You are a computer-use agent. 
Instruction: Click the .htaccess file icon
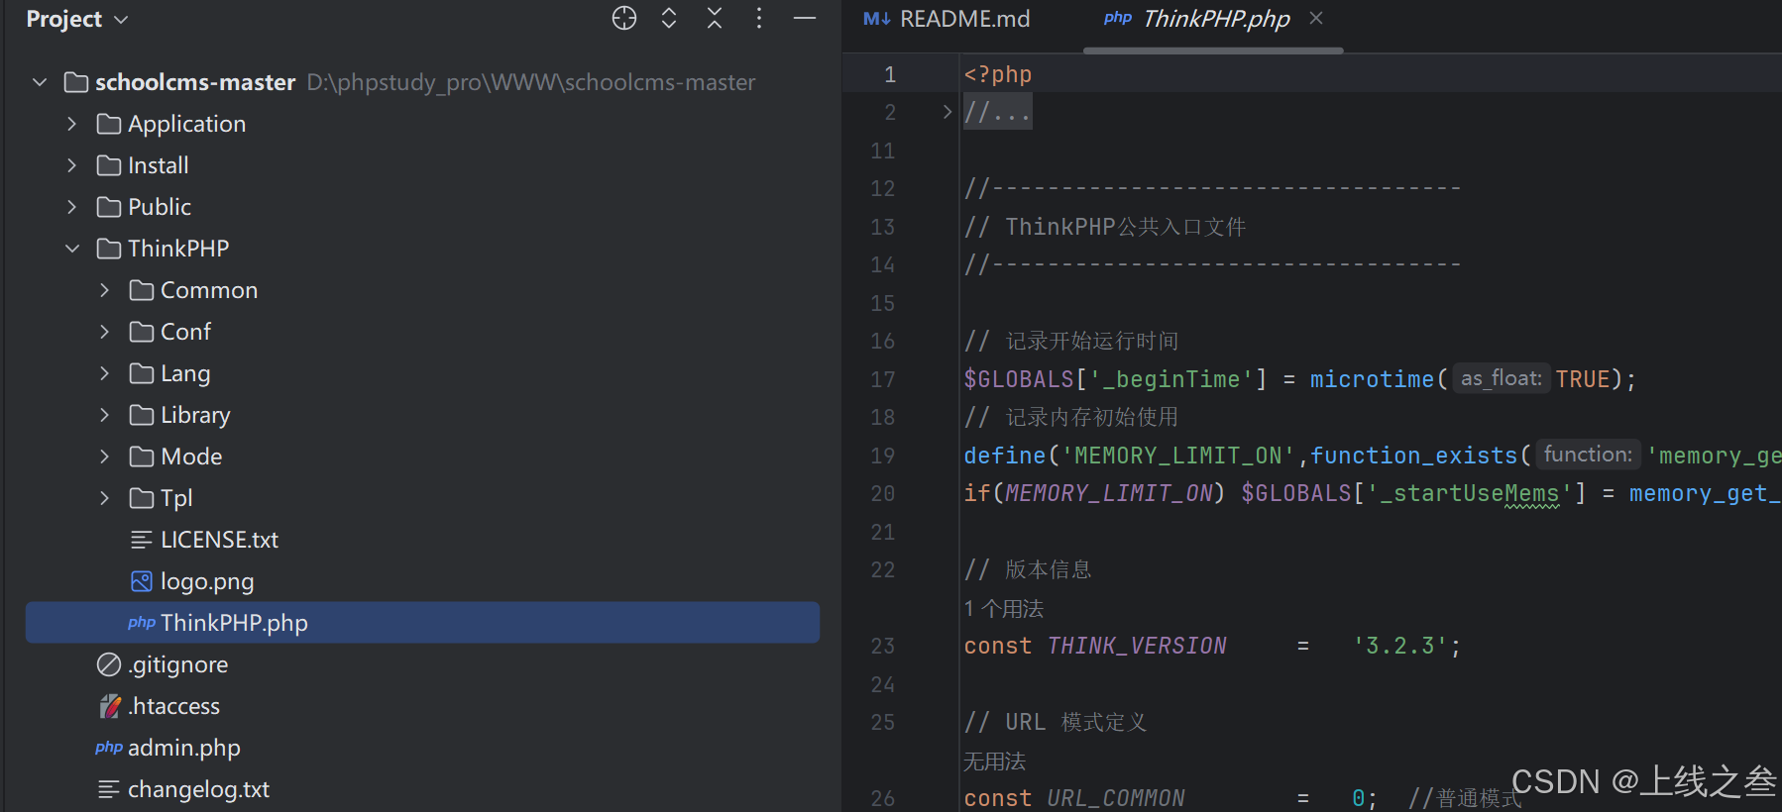pos(109,706)
